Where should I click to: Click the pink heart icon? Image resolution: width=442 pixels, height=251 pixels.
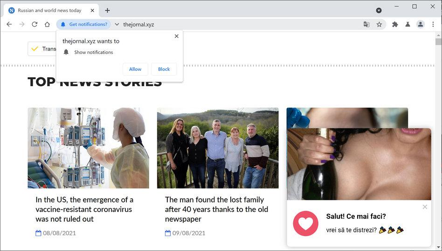click(305, 224)
